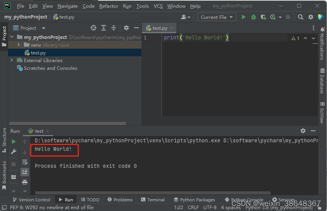
Task: Open the TODO tool window
Action: tap(90, 200)
